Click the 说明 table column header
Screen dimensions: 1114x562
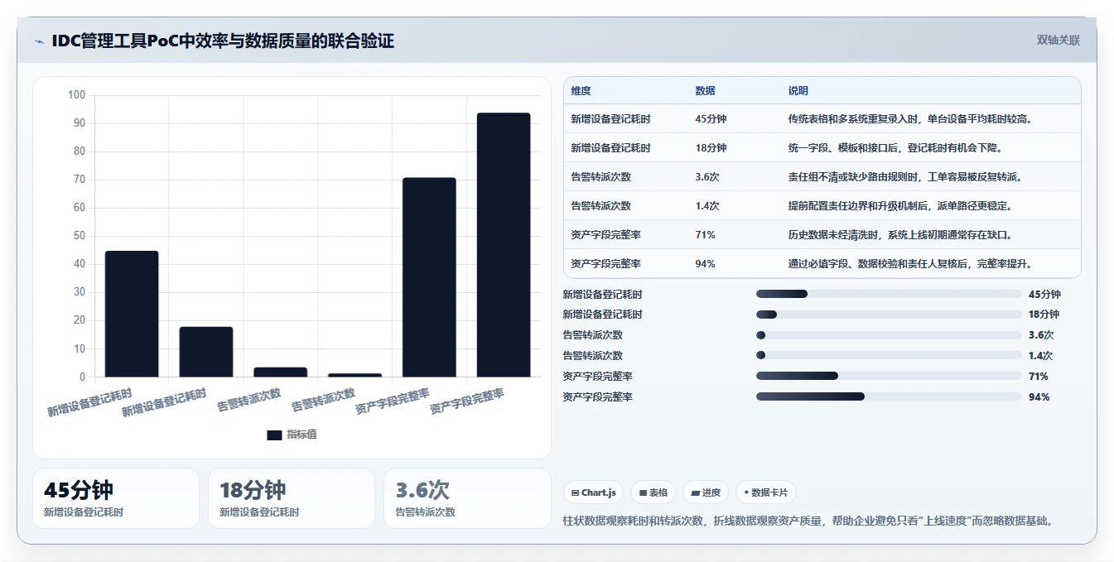coord(798,91)
